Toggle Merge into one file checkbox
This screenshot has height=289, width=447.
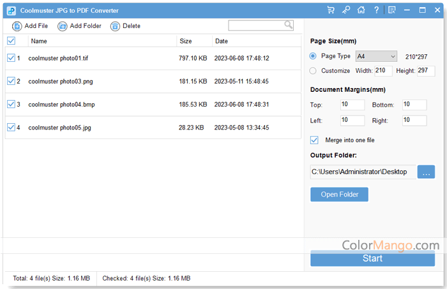[314, 140]
